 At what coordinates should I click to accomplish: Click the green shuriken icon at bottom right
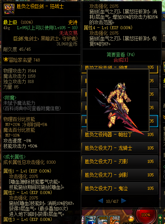click(x=160, y=218)
